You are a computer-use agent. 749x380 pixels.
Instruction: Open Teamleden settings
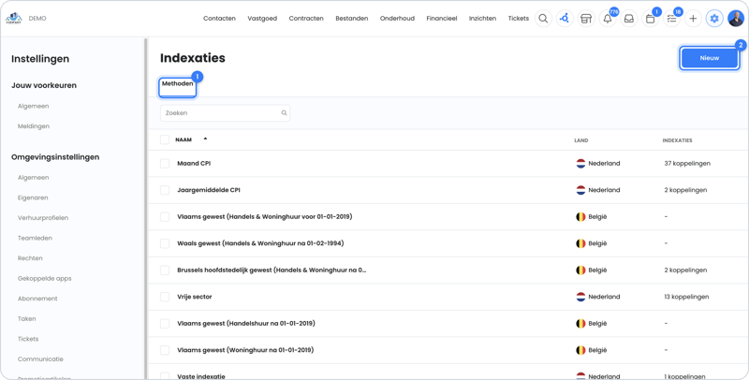pyautogui.click(x=35, y=238)
